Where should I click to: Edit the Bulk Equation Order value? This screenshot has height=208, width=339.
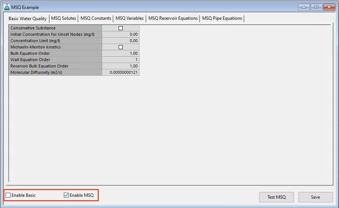(x=120, y=53)
